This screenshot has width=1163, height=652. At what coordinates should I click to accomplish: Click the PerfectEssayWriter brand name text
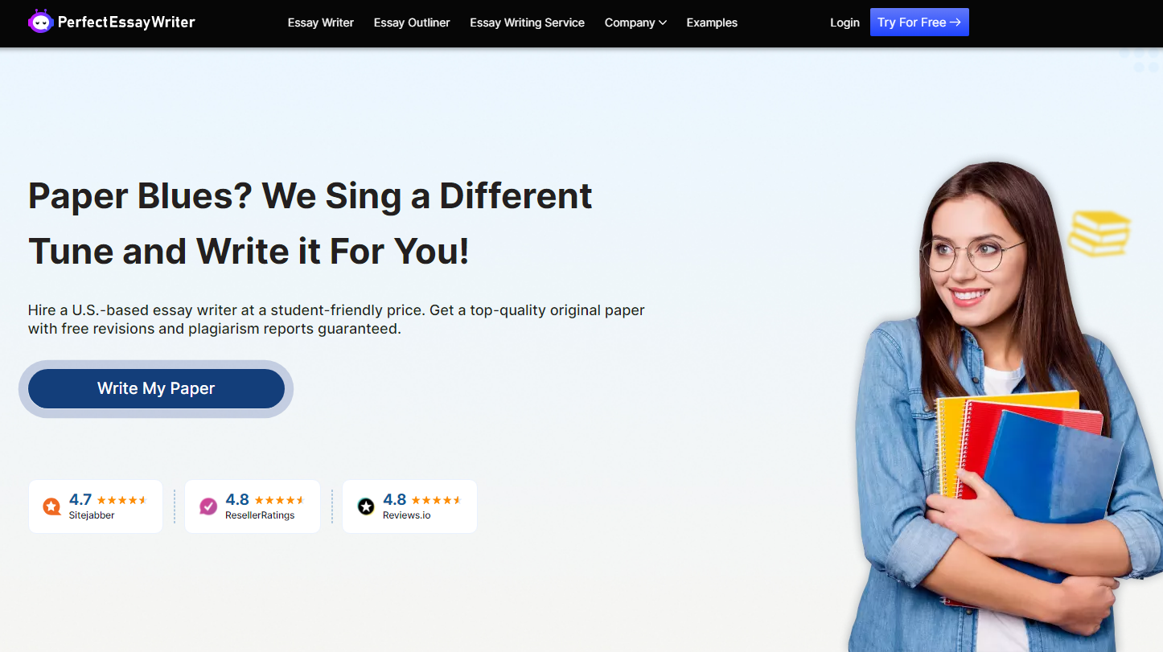126,23
